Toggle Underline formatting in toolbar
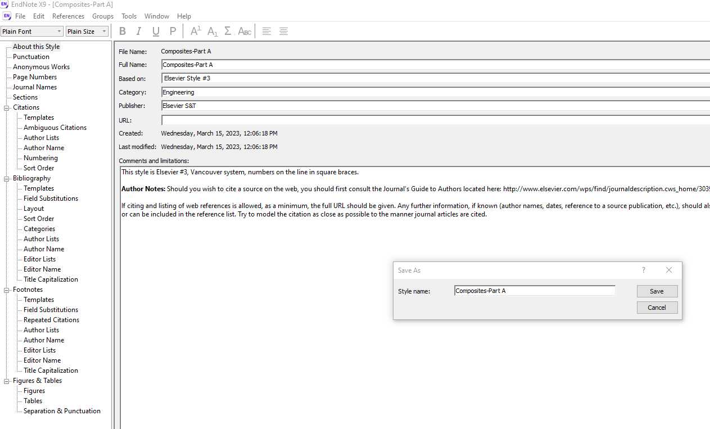Screen dimensions: 710x429 tap(156, 31)
